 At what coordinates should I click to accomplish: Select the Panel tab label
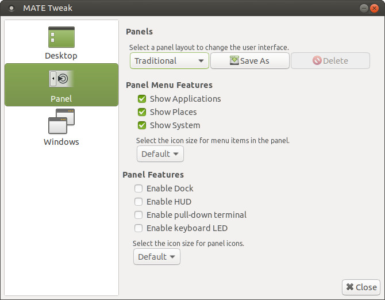[61, 99]
